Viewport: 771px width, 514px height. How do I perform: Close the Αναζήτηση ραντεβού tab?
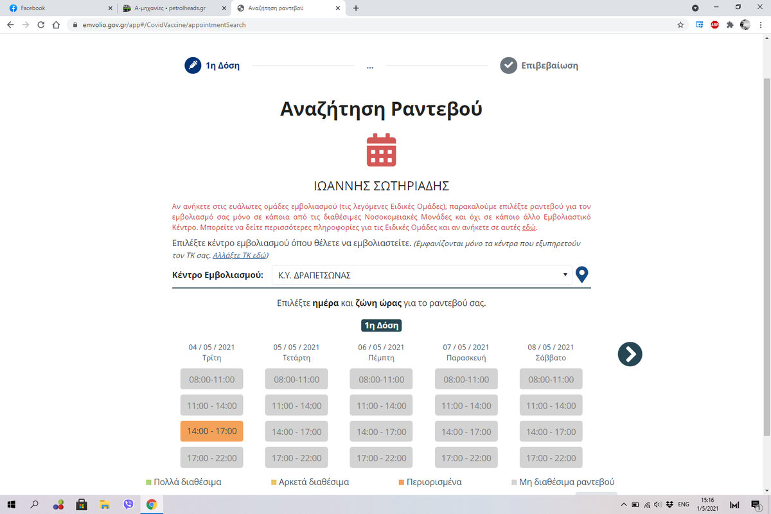[339, 8]
